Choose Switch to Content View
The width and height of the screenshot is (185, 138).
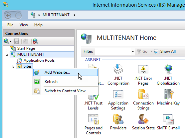point(66,91)
